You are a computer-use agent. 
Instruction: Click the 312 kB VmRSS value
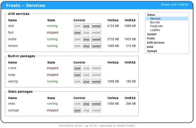[131, 46]
